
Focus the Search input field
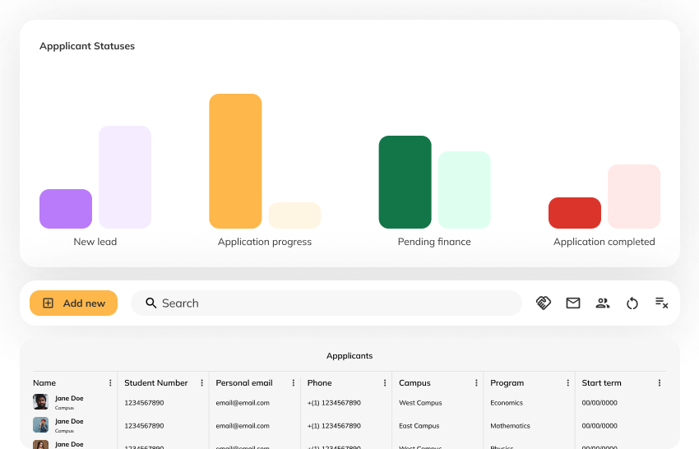pos(326,303)
